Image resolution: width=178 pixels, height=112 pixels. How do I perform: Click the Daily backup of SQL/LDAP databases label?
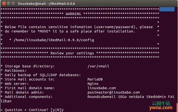click(x=43, y=75)
